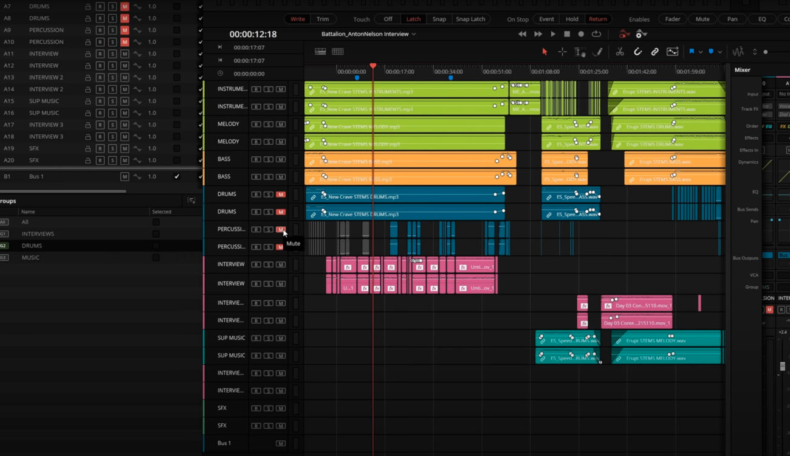This screenshot has width=790, height=456.
Task: Click the timeline zoom slider knob
Action: 766,52
